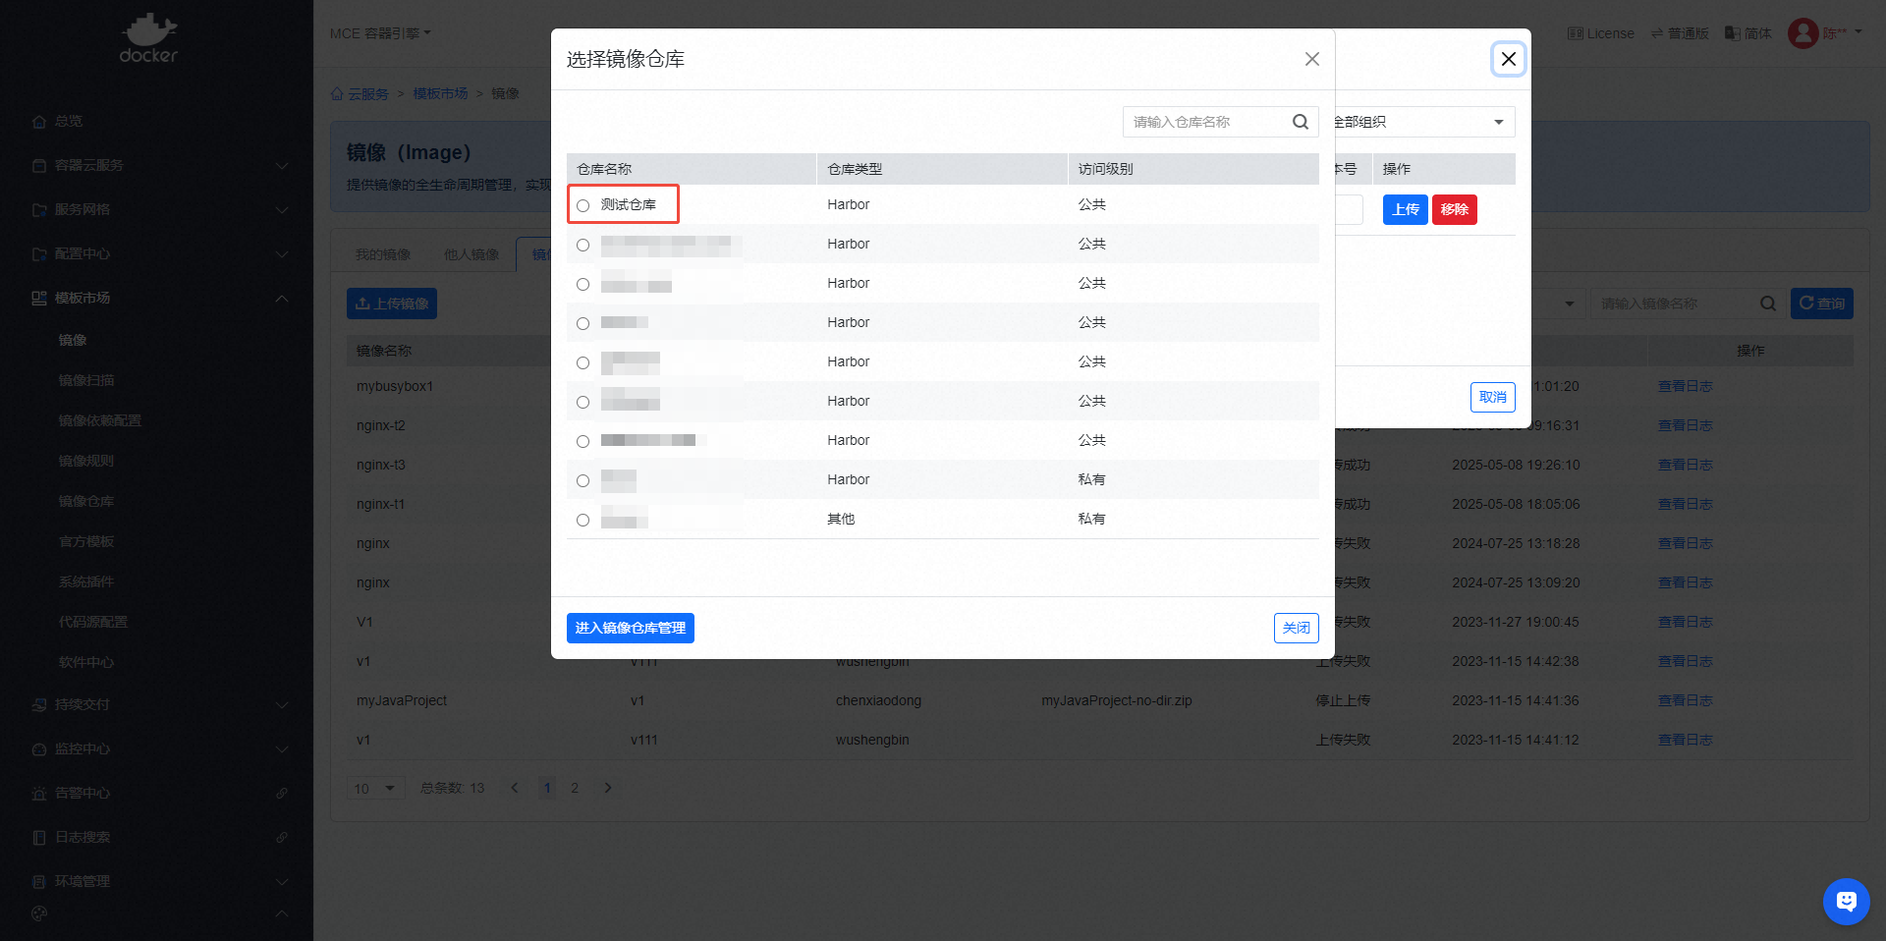Close the repository selection dialog with X
The image size is (1886, 941).
tap(1311, 59)
